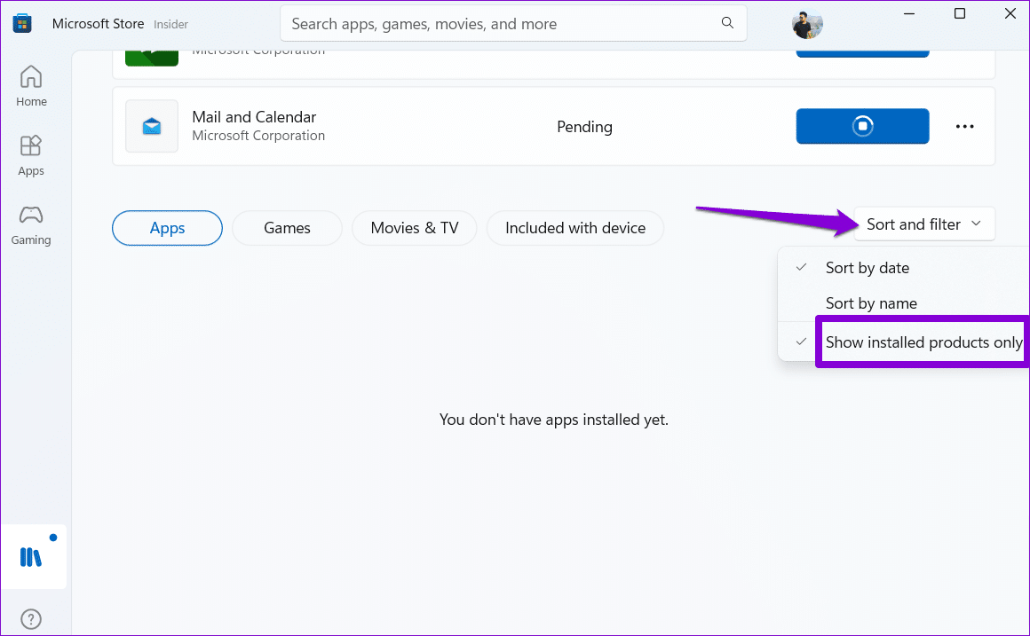Click the Mail and Calendar app icon
Image resolution: width=1030 pixels, height=636 pixels.
coord(152,126)
